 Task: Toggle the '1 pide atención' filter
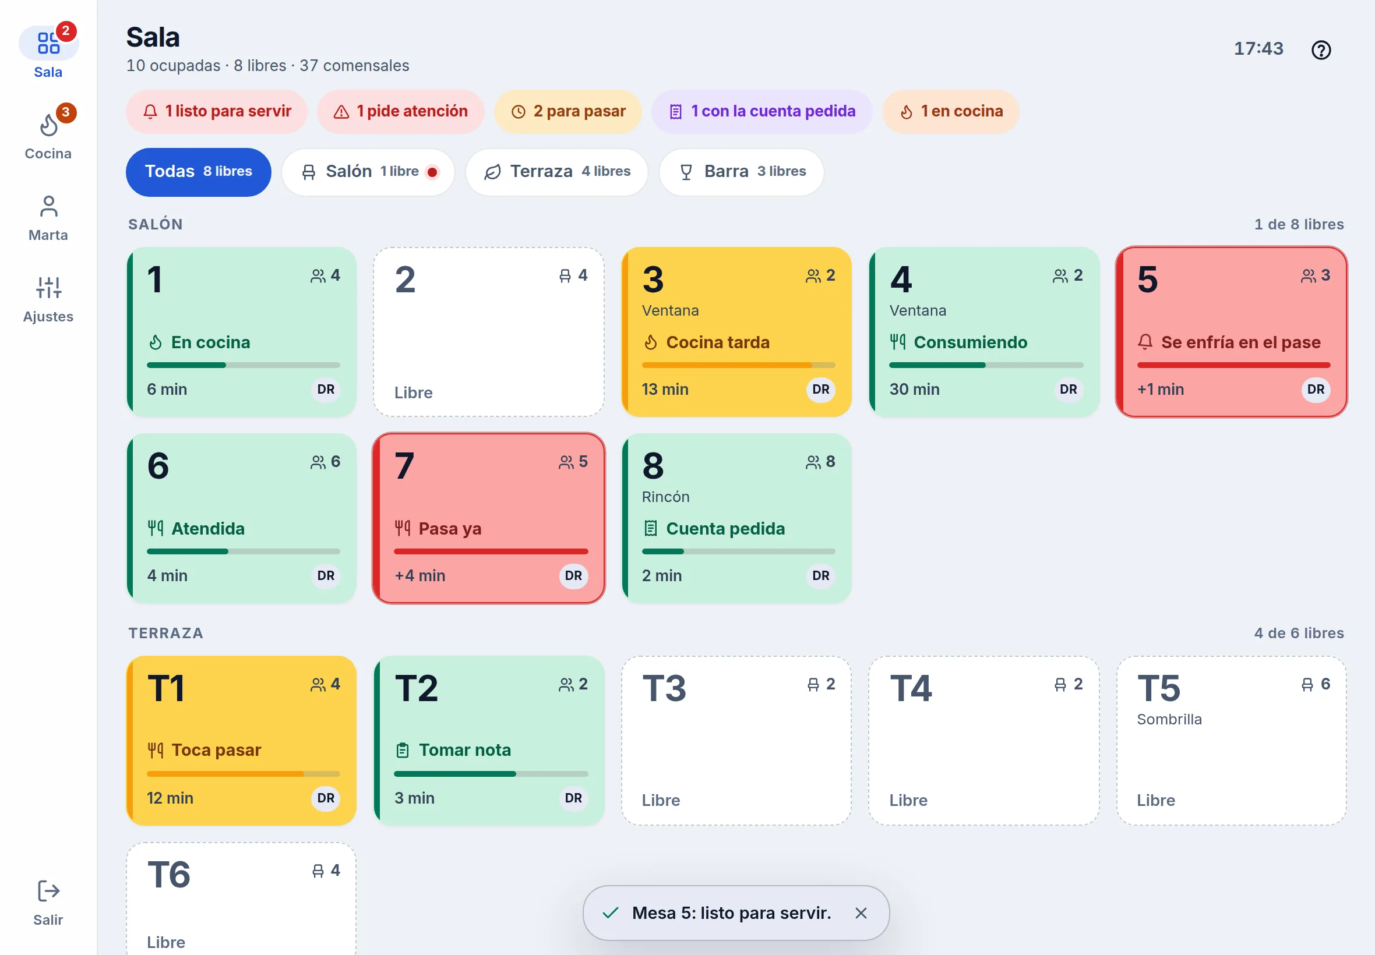click(x=400, y=111)
